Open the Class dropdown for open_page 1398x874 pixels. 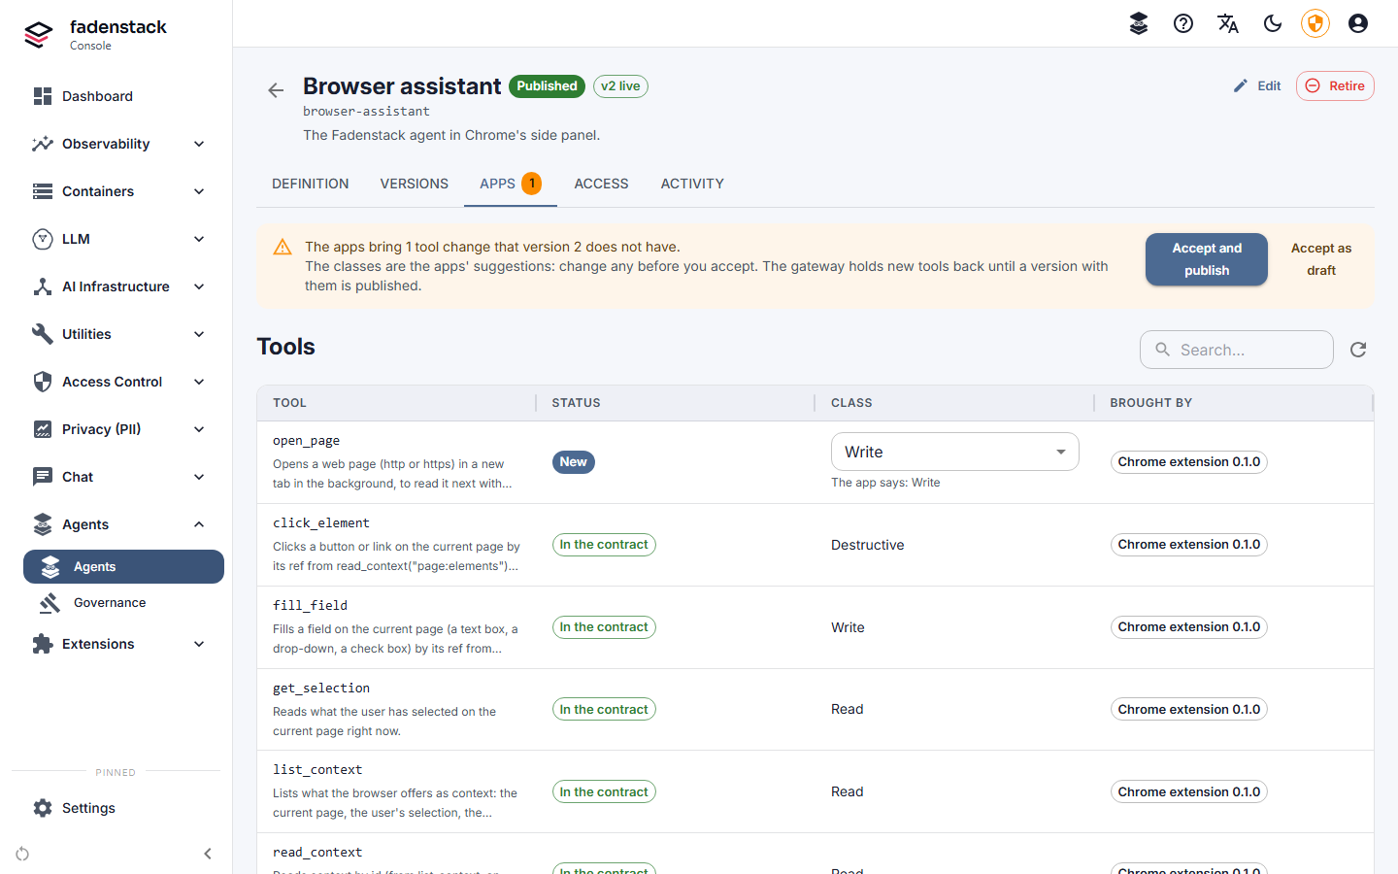coord(955,452)
